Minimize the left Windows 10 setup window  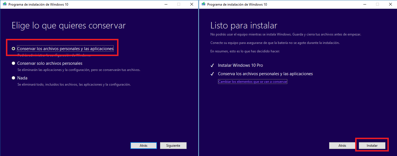165,4
